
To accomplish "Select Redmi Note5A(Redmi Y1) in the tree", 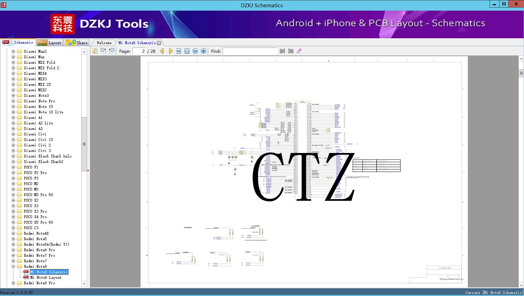I will pos(47,244).
